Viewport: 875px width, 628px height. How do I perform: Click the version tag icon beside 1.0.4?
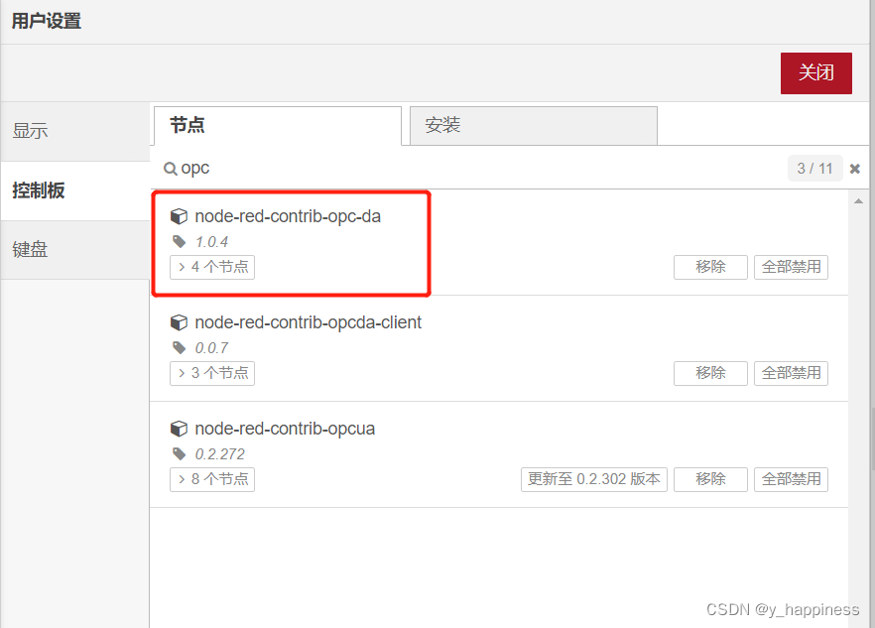click(x=179, y=242)
